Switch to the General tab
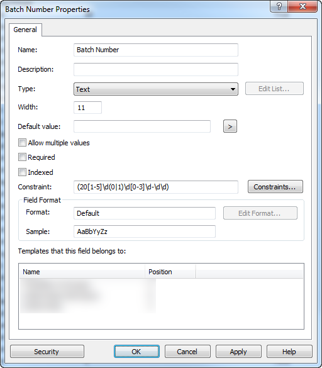 pos(25,30)
